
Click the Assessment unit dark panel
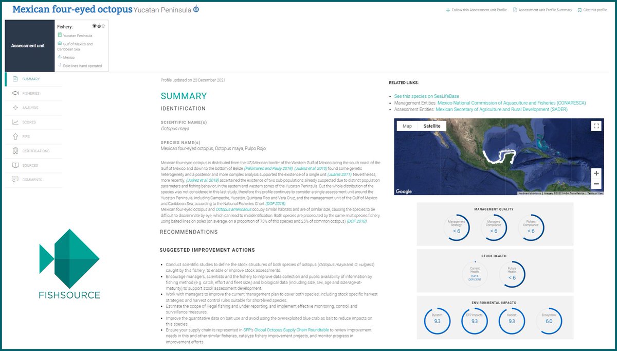pyautogui.click(x=29, y=46)
